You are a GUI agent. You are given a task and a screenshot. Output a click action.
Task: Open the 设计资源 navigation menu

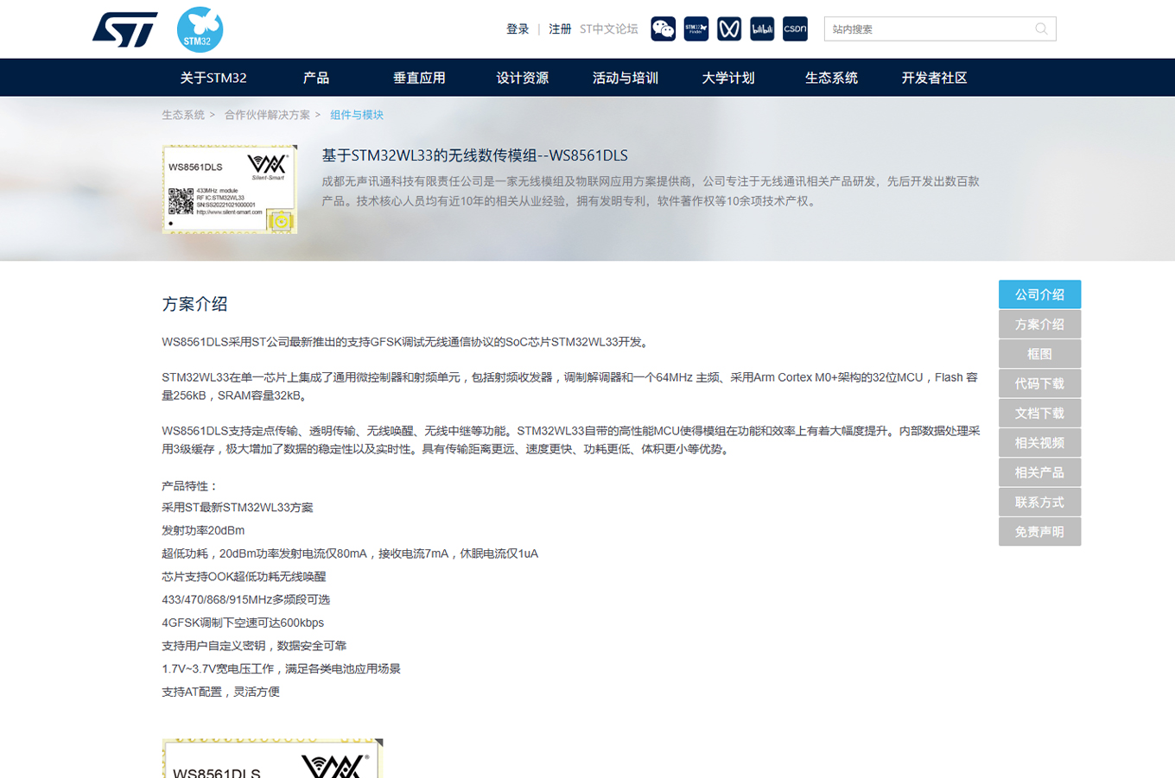point(522,78)
